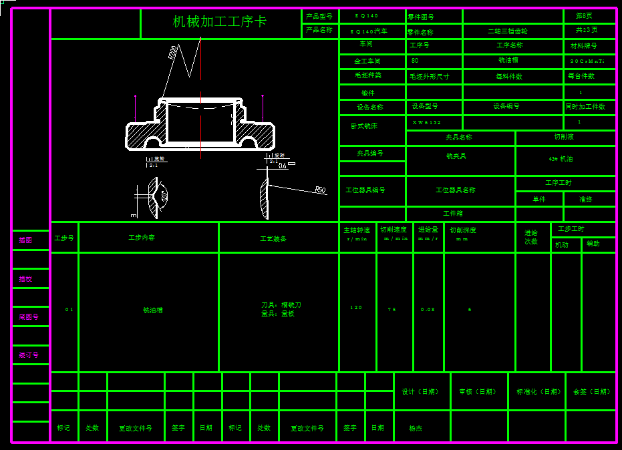Select the 二轴三档齿轮 part name cell

point(508,31)
